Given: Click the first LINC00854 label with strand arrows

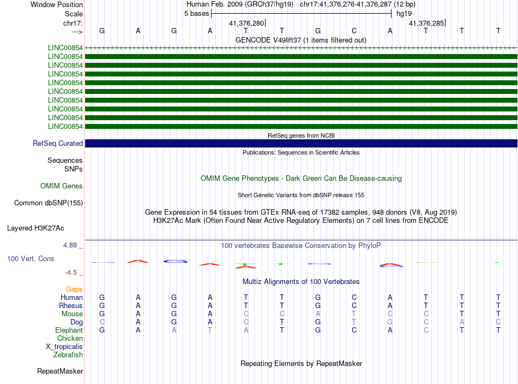Looking at the screenshot, I should (x=65, y=48).
